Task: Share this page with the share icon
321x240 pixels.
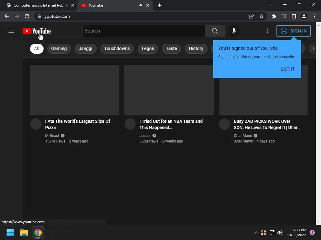Action: [251, 16]
